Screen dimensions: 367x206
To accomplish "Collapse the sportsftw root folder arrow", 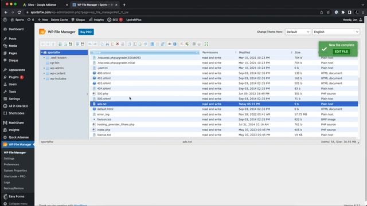I will point(42,53).
